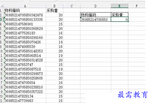Select cell with 36985214705850133335

point(25,20)
